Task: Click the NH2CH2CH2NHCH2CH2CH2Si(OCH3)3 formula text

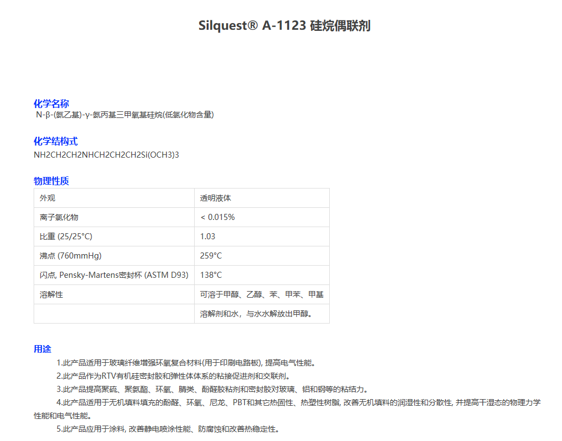Action: (106, 155)
